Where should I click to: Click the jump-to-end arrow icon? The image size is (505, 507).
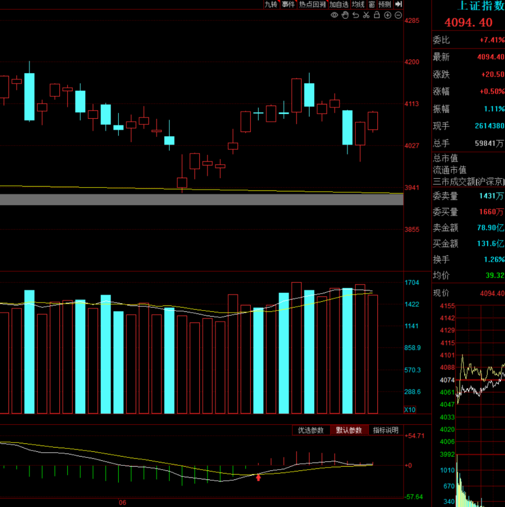tap(399, 4)
